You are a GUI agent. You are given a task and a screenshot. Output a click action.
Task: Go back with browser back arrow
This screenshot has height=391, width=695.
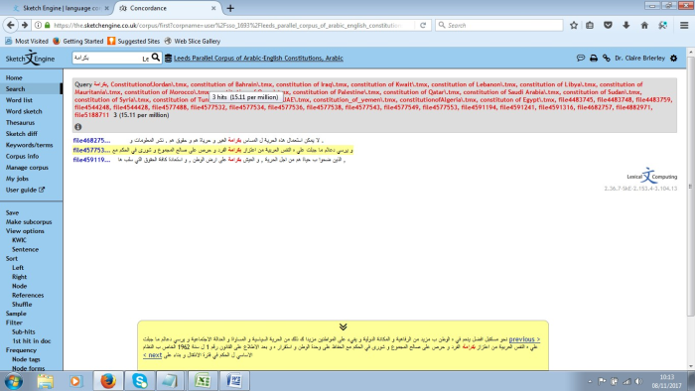tap(11, 25)
